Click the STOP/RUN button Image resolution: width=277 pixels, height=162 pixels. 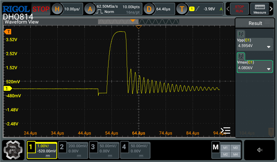point(239,9)
